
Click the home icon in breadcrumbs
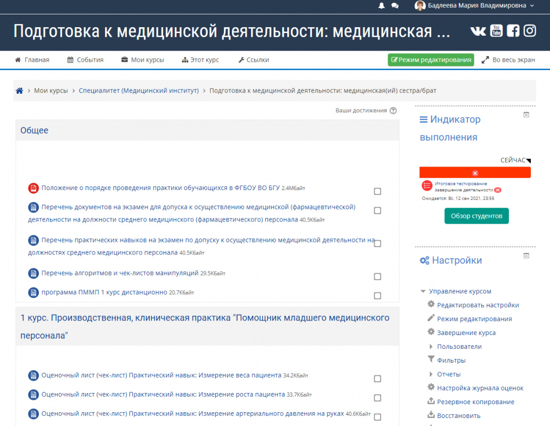click(19, 91)
